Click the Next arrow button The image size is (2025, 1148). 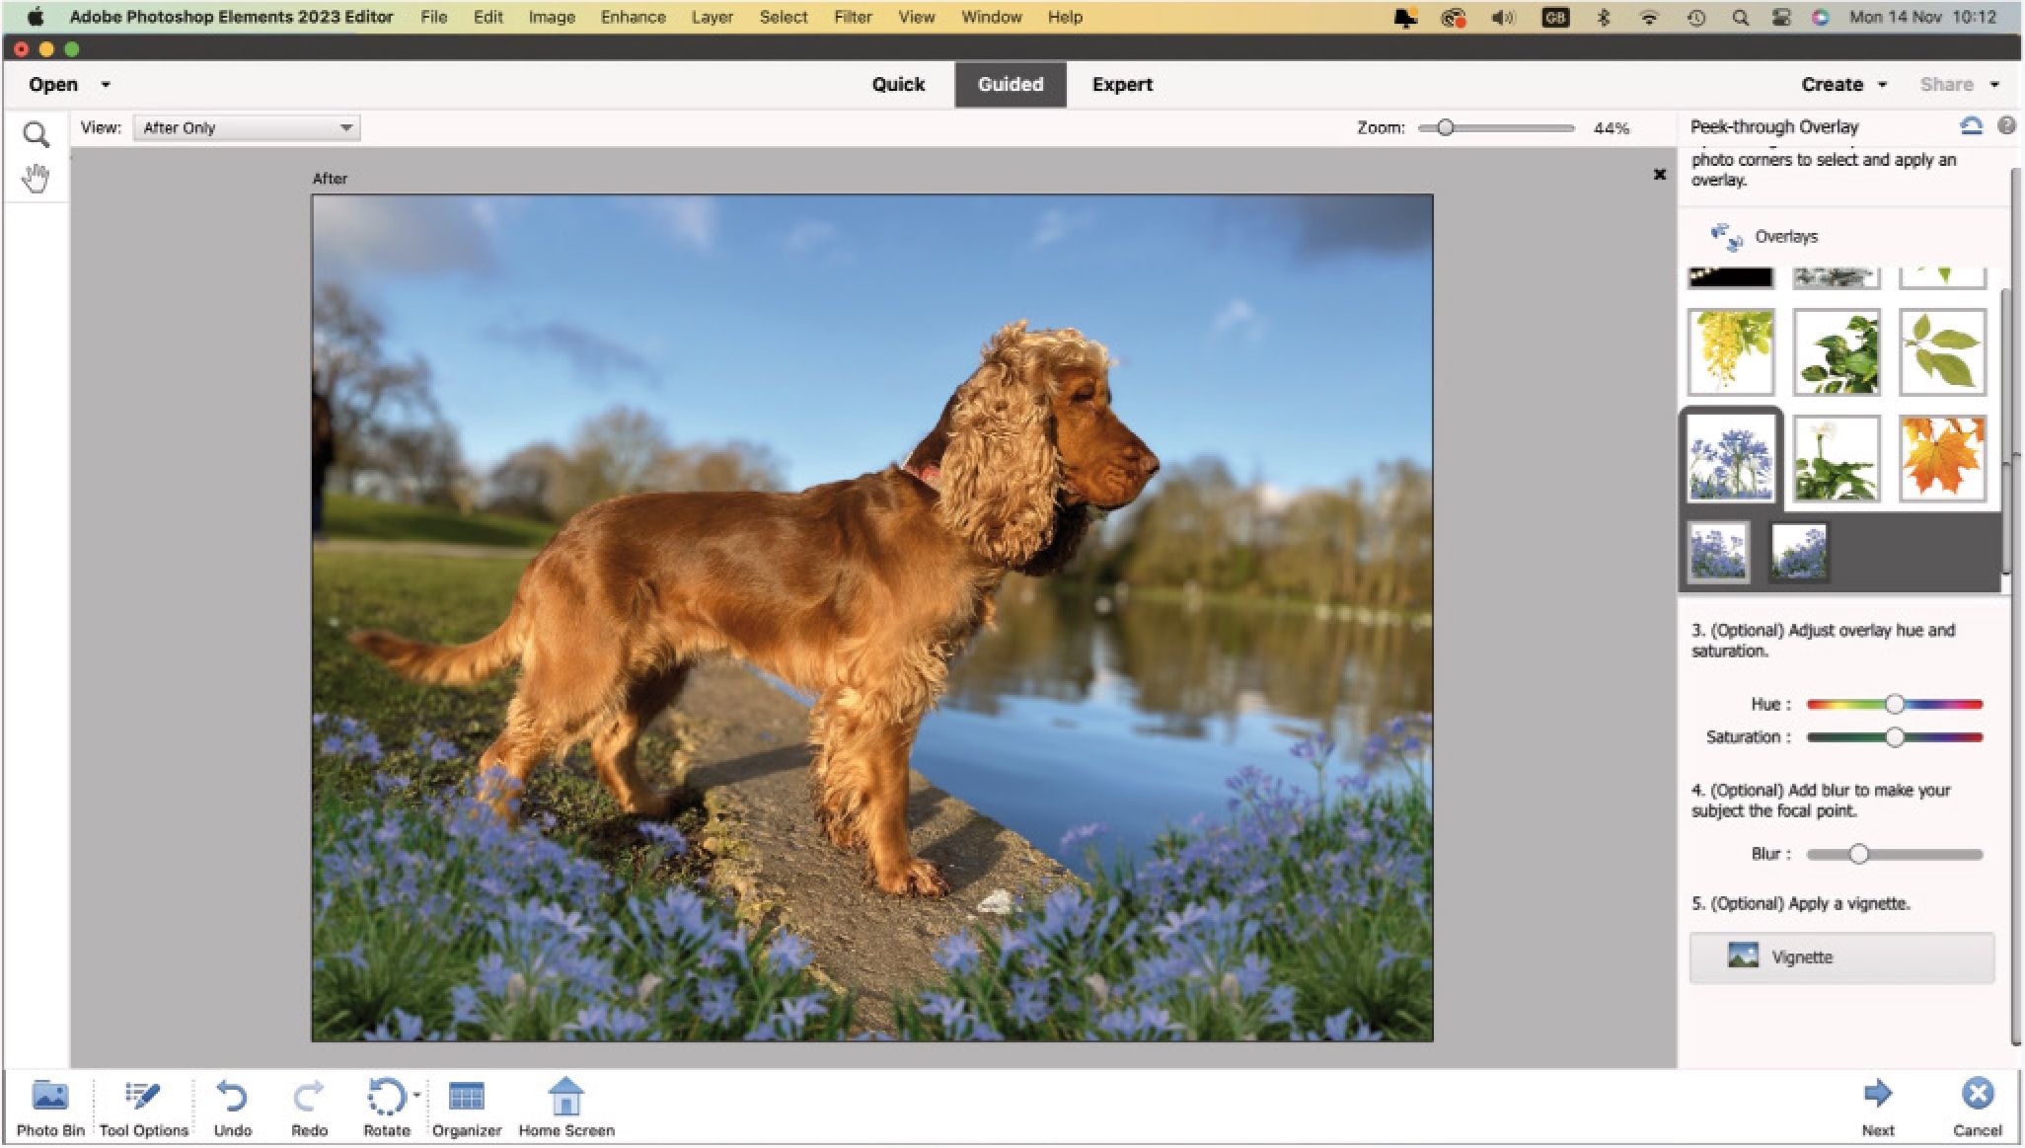[1877, 1109]
